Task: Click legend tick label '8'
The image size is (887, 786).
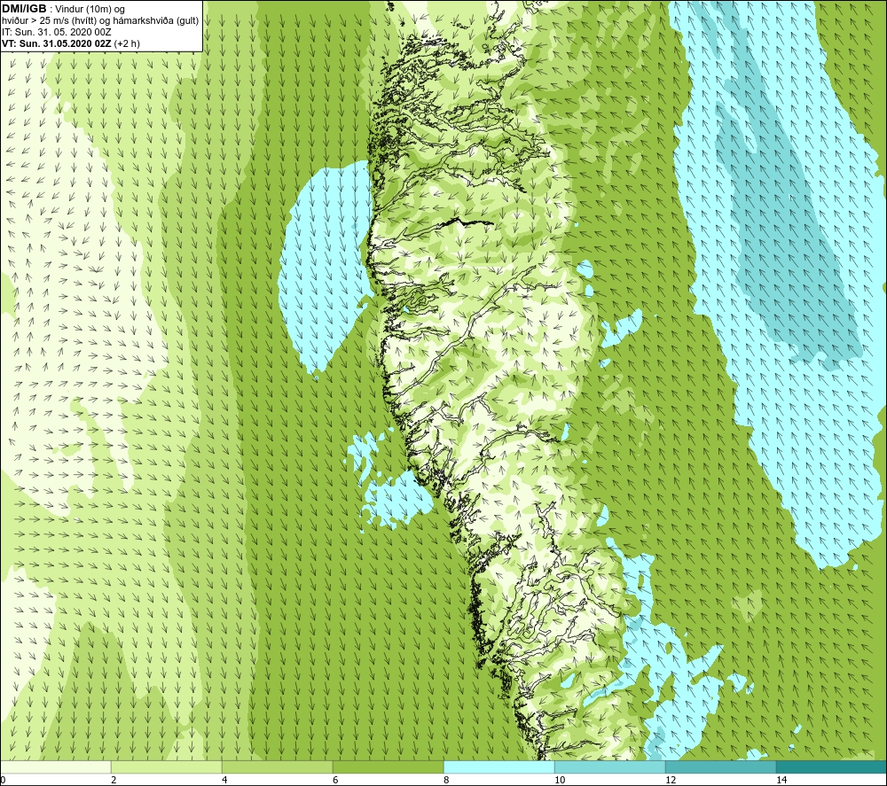Action: 446,780
